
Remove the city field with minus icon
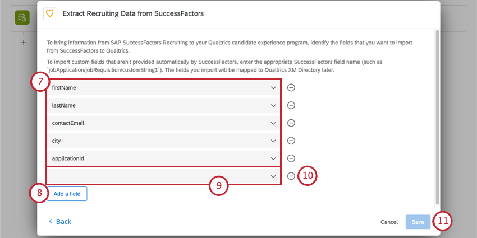coord(291,141)
